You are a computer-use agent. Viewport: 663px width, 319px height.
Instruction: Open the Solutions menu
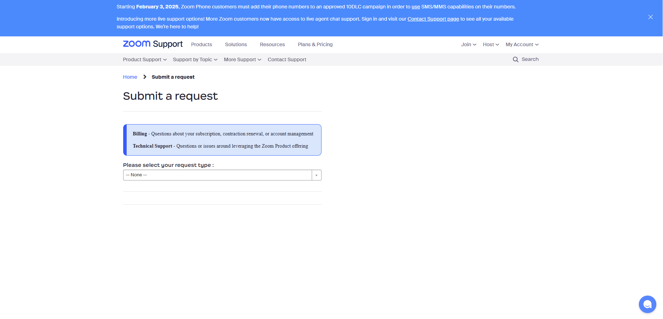coord(236,44)
